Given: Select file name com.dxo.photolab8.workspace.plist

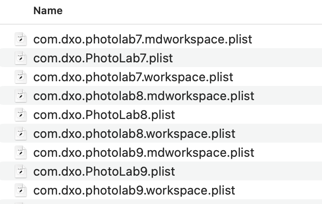Looking at the screenshot, I should (134, 134).
